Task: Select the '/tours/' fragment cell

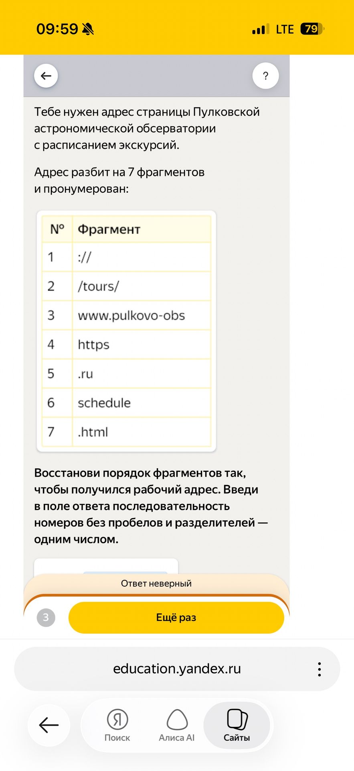Action: [x=142, y=286]
